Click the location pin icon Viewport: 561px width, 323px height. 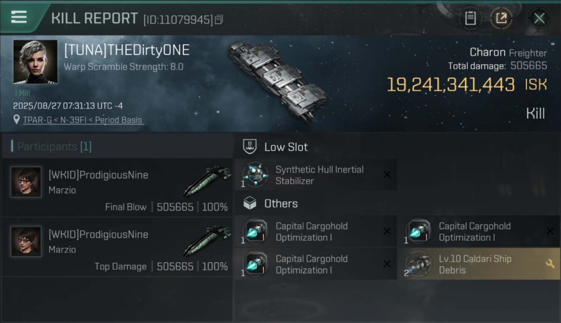[x=17, y=120]
